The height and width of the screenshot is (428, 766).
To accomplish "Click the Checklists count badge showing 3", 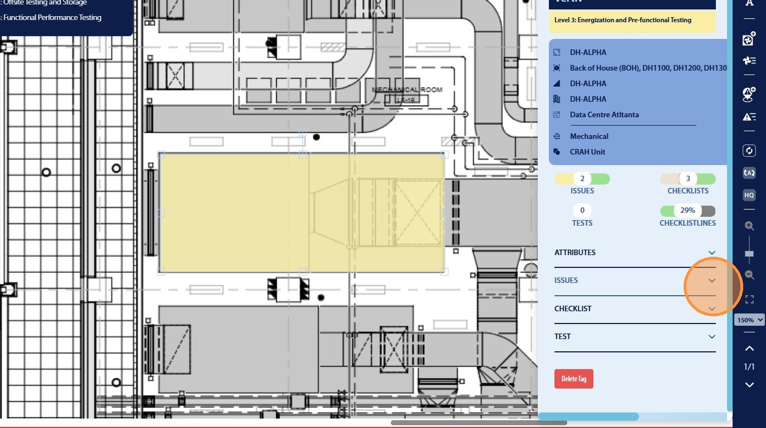I will click(688, 179).
